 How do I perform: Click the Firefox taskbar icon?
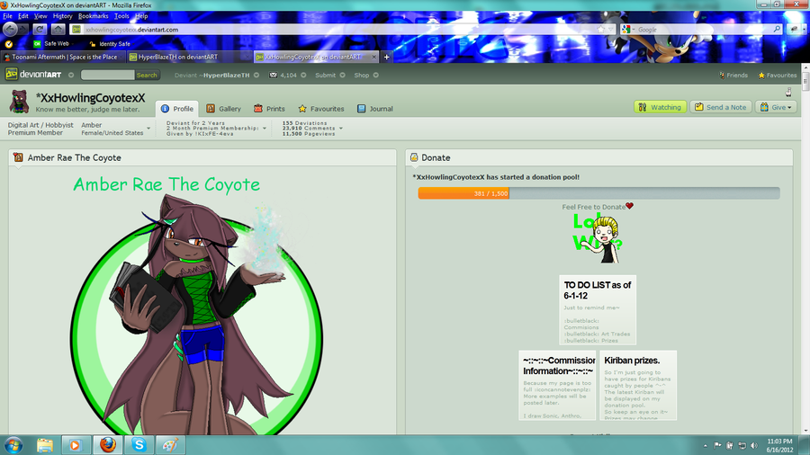(x=107, y=445)
